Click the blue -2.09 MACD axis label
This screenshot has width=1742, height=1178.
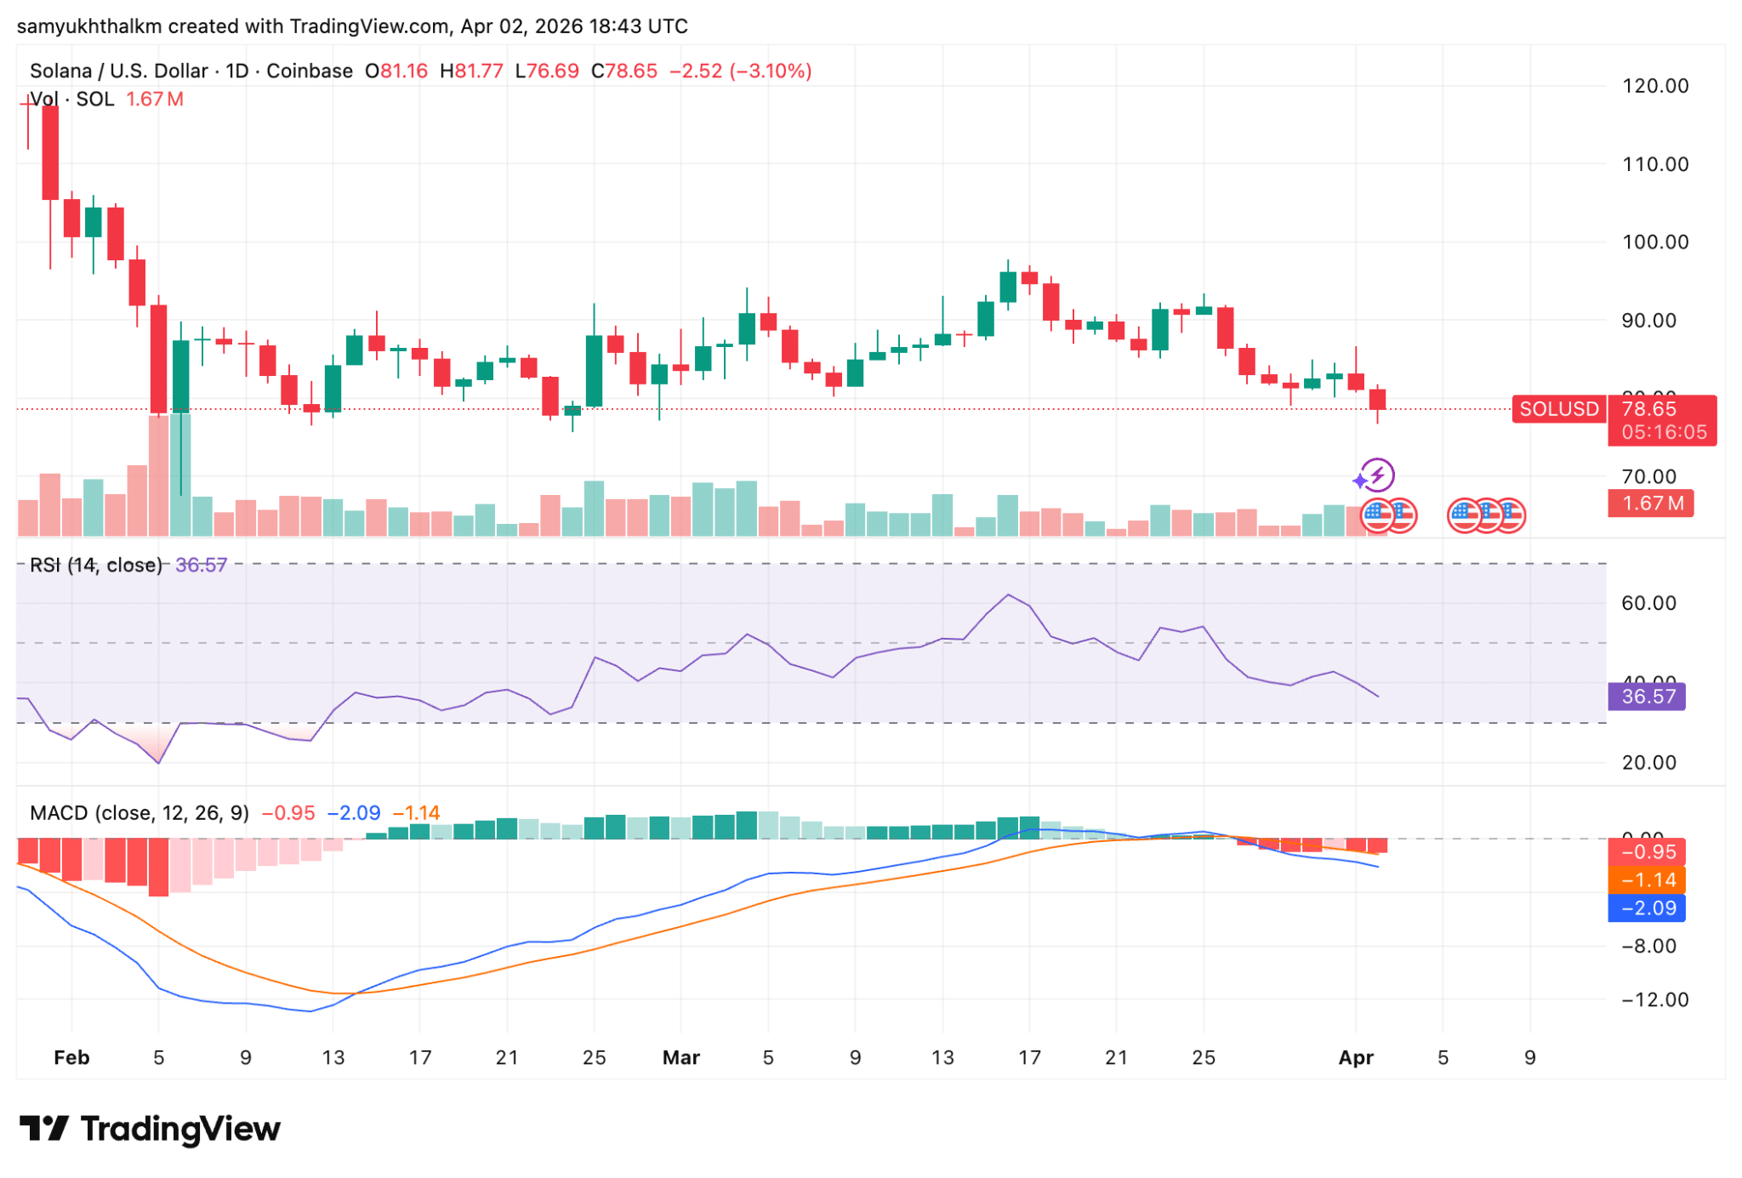pyautogui.click(x=1647, y=908)
